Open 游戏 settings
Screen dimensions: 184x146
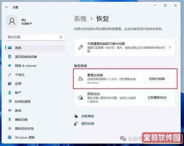tap(35, 110)
